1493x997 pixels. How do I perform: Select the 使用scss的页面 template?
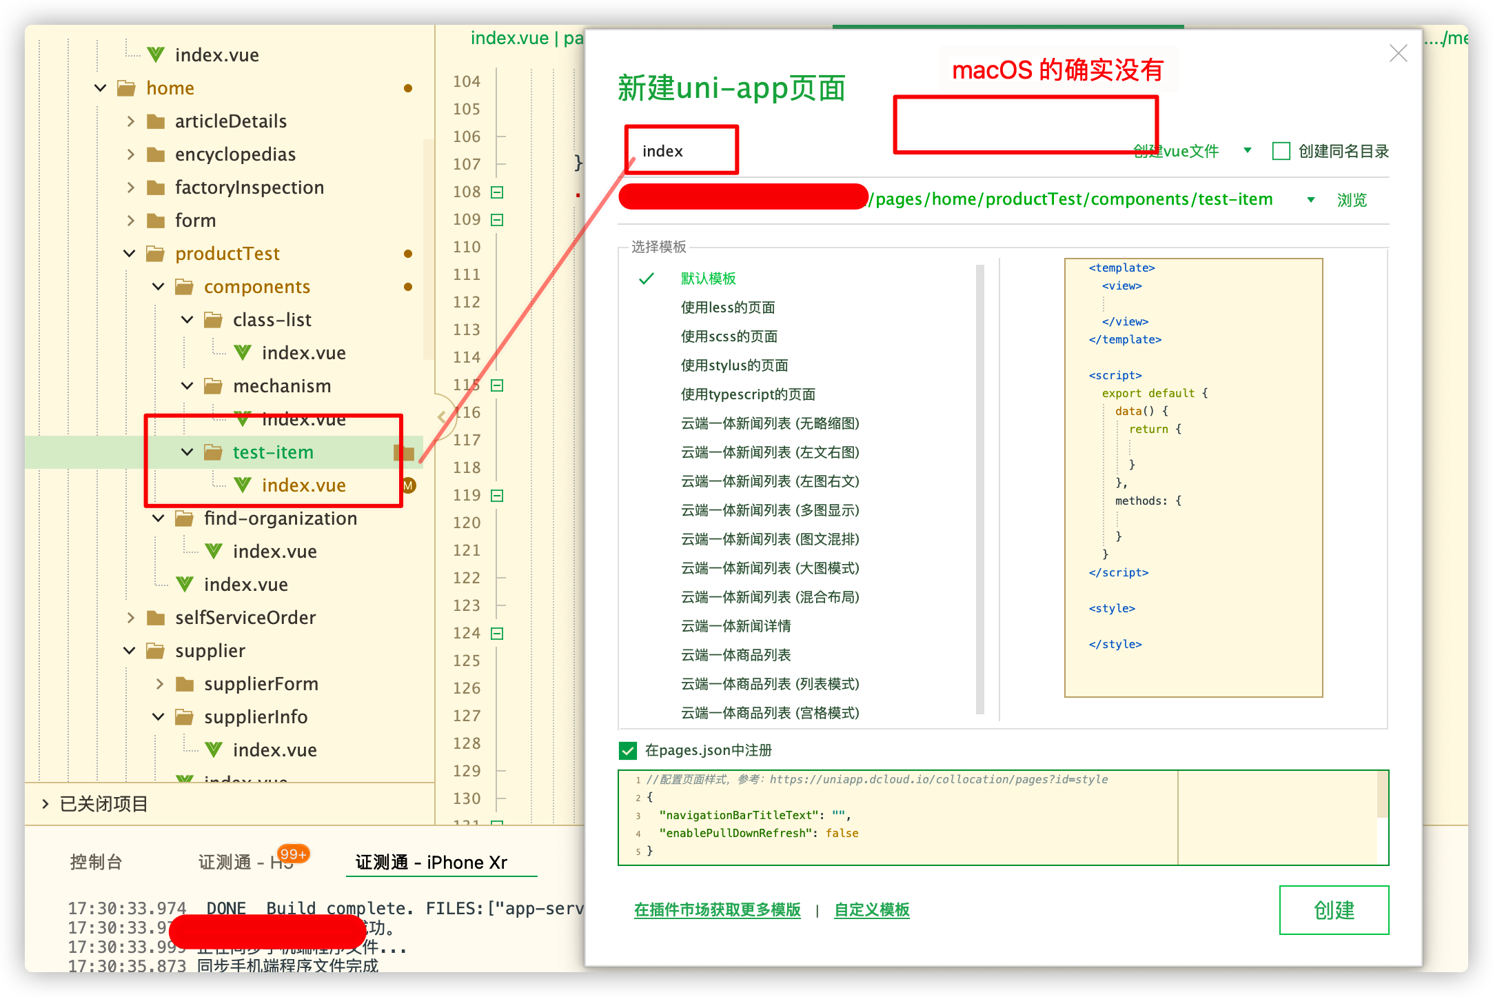(729, 336)
